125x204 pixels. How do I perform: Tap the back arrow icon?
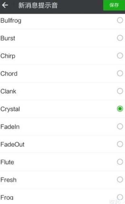click(5, 5)
